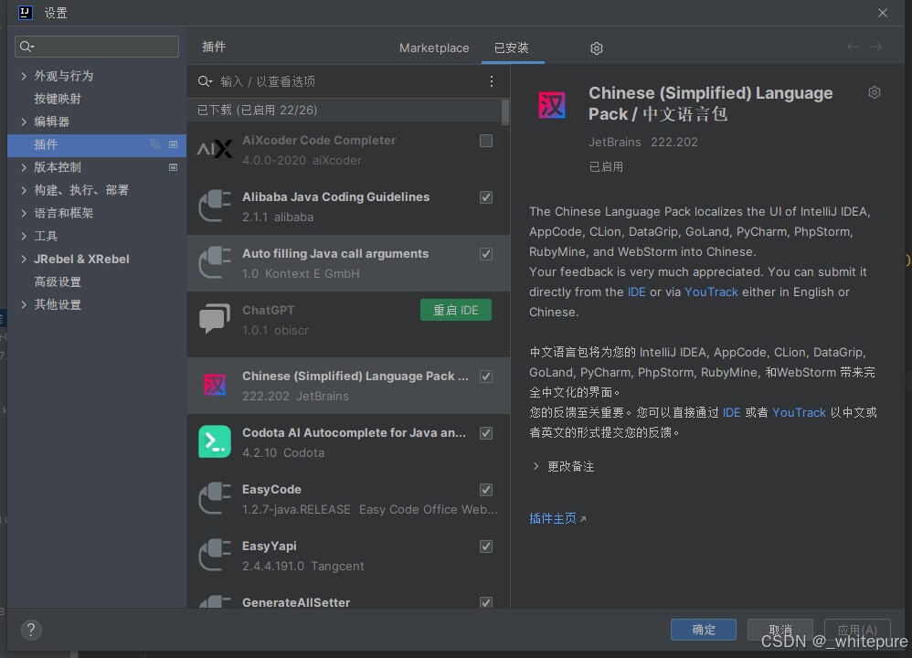
Task: Click the Auto filling Java call arguments icon
Action: tap(215, 262)
